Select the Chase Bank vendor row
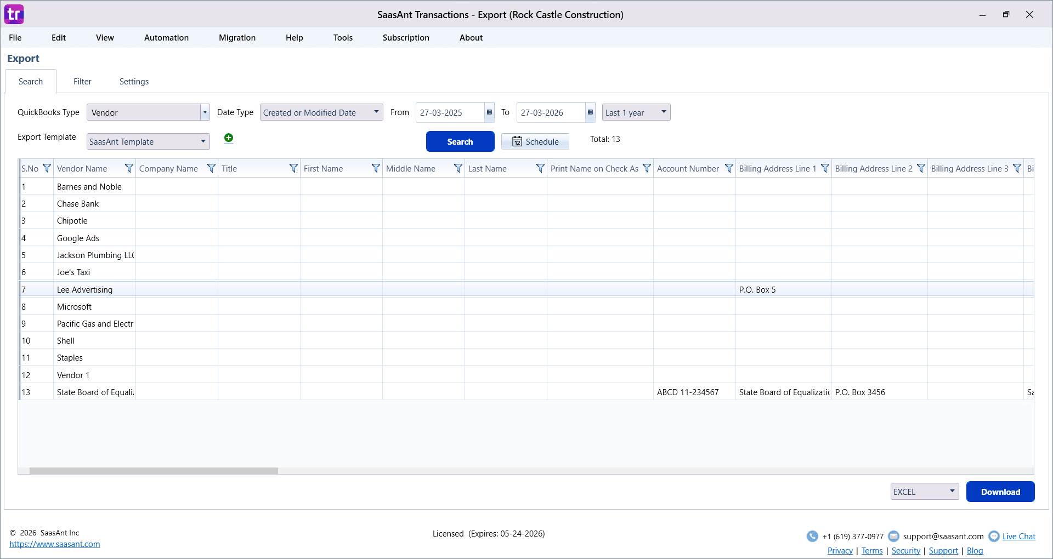Screen dimensions: 1053x559 [x=526, y=203]
